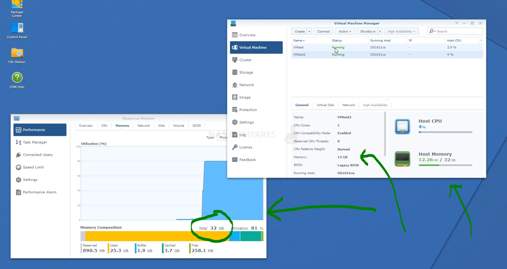Switch to the General details tab
This screenshot has width=507, height=269.
click(302, 105)
